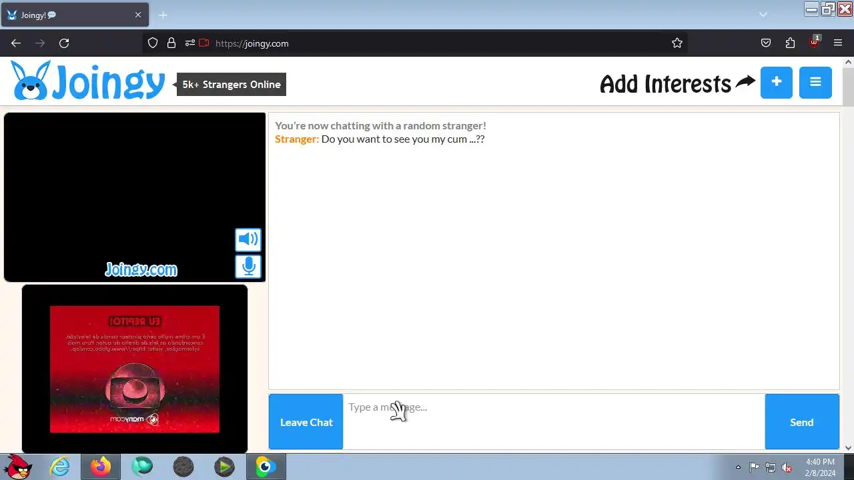The image size is (854, 480).
Task: Open the site permissions icon in address bar
Action: point(190,43)
